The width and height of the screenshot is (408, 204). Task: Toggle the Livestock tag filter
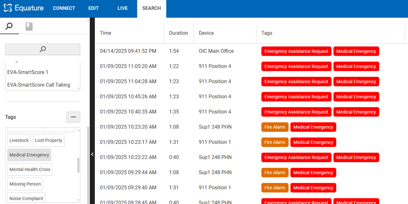click(x=19, y=140)
